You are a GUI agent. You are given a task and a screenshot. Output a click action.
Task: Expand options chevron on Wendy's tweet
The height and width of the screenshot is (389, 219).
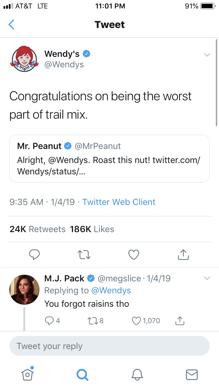tap(207, 55)
